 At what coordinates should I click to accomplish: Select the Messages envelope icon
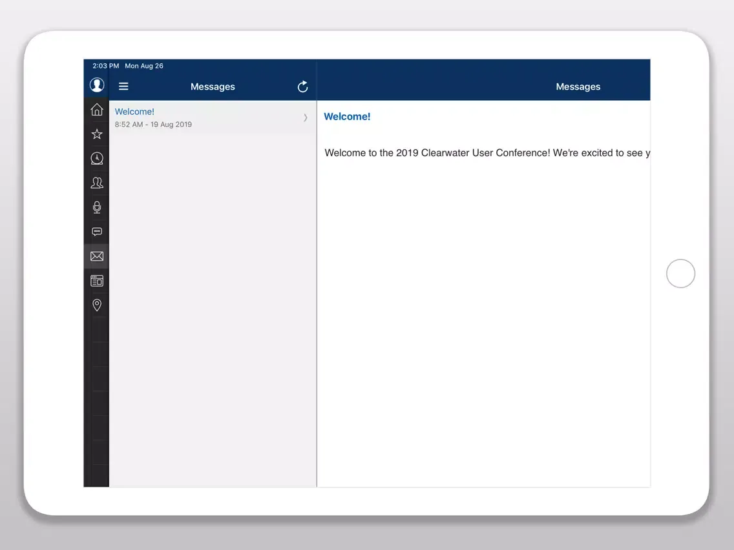click(x=97, y=256)
